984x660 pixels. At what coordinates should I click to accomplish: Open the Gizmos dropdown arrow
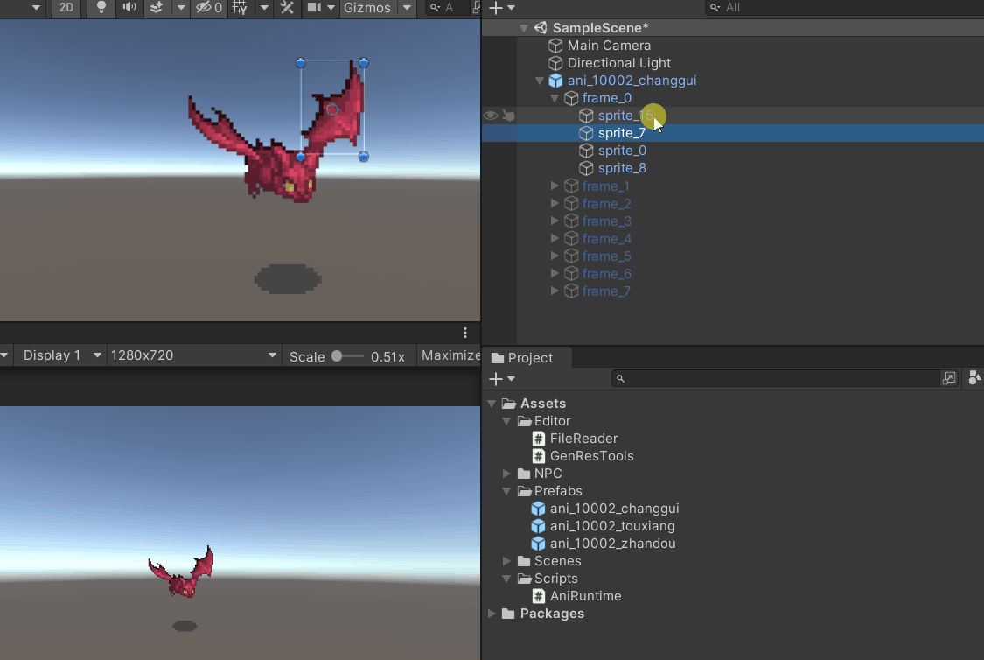[x=407, y=8]
